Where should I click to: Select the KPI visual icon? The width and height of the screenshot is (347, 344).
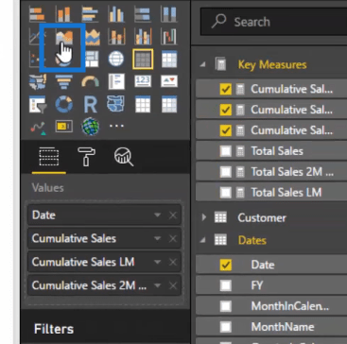coord(169,81)
